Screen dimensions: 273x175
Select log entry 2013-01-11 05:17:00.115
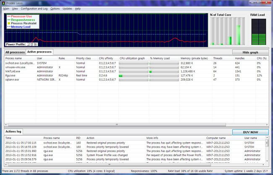pyautogui.click(x=135, y=143)
